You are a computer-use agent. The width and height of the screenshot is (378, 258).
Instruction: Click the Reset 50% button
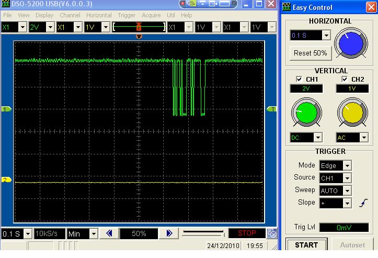pyautogui.click(x=311, y=53)
